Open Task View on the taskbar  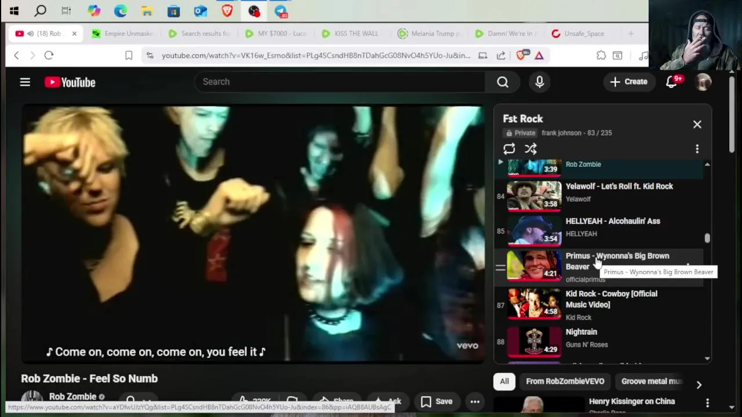pyautogui.click(x=66, y=10)
